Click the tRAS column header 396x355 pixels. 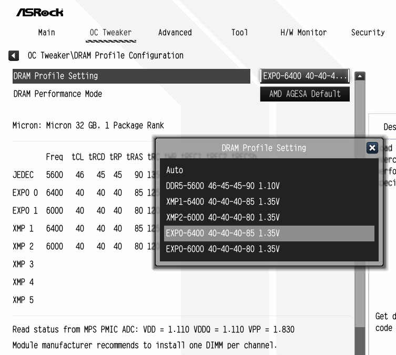pos(135,157)
